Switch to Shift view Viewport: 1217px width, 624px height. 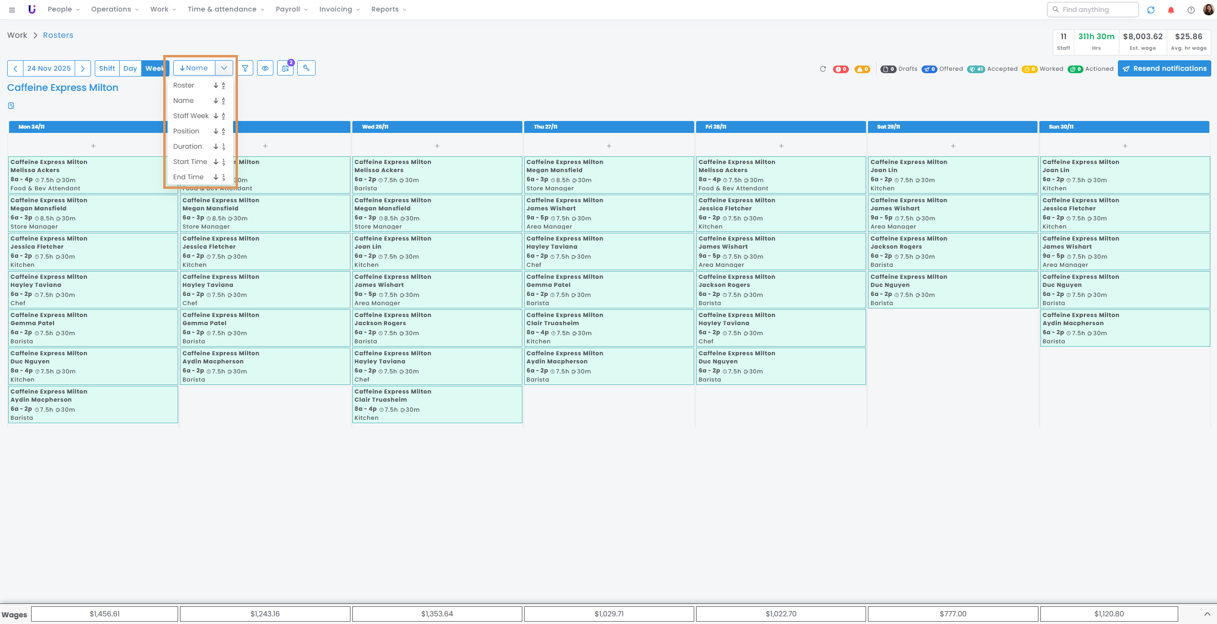(107, 68)
